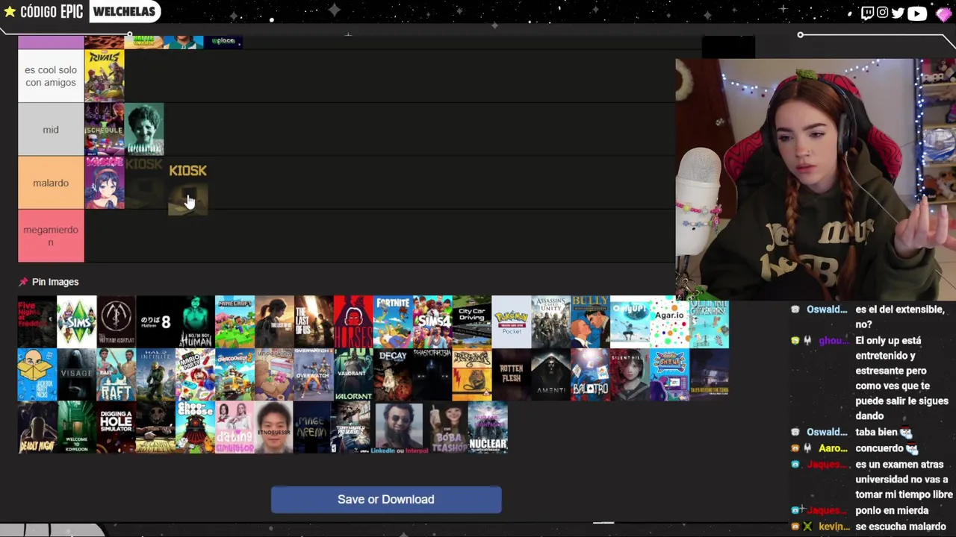Image resolution: width=956 pixels, height=537 pixels.
Task: Choose the Halo Infinite cover
Action: click(x=155, y=375)
